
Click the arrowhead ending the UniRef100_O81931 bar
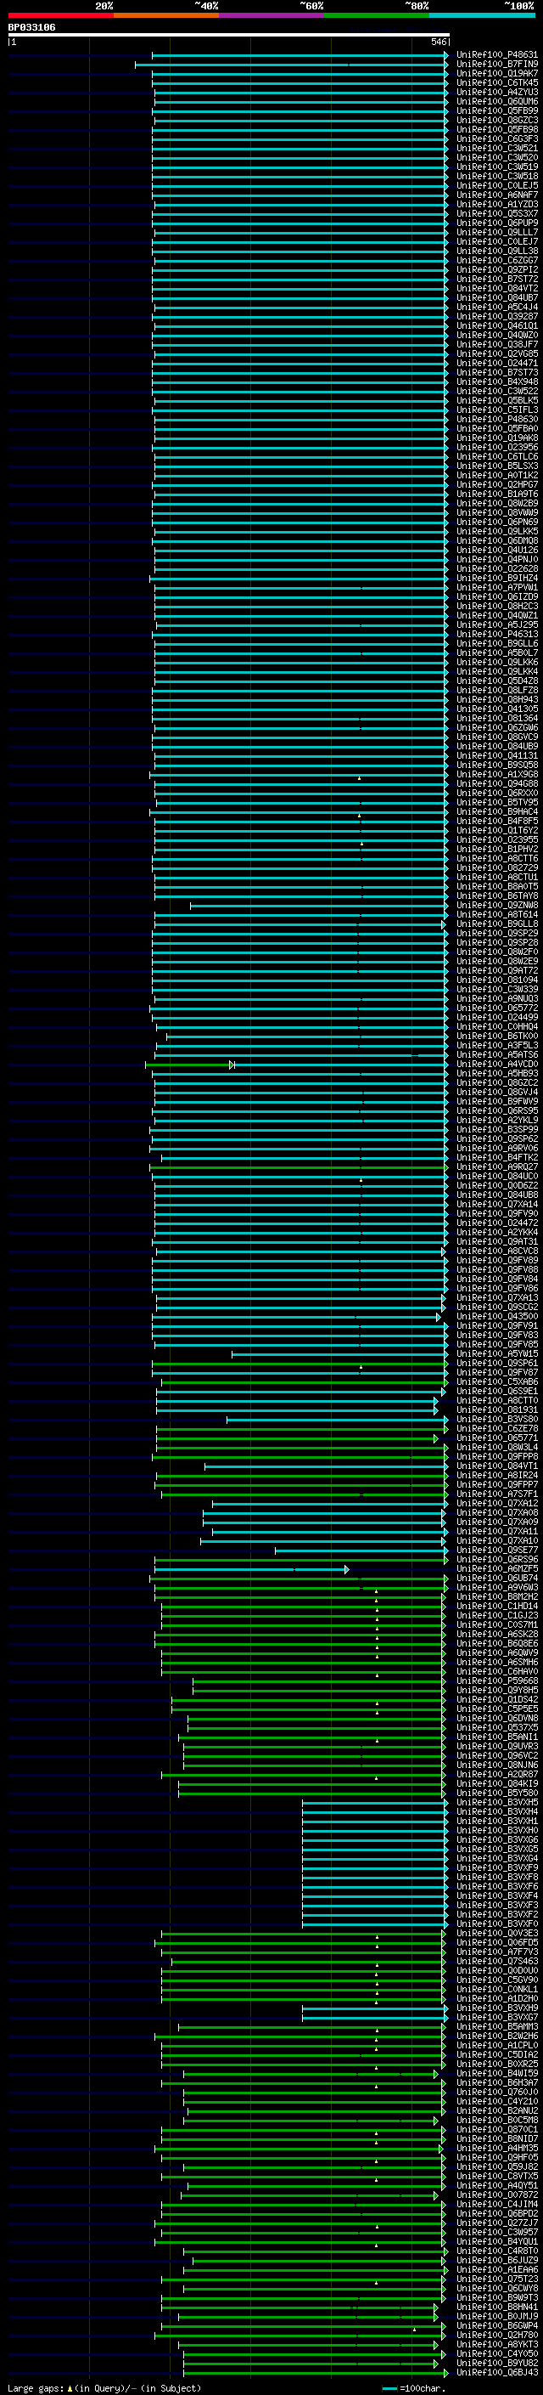pyautogui.click(x=435, y=1410)
